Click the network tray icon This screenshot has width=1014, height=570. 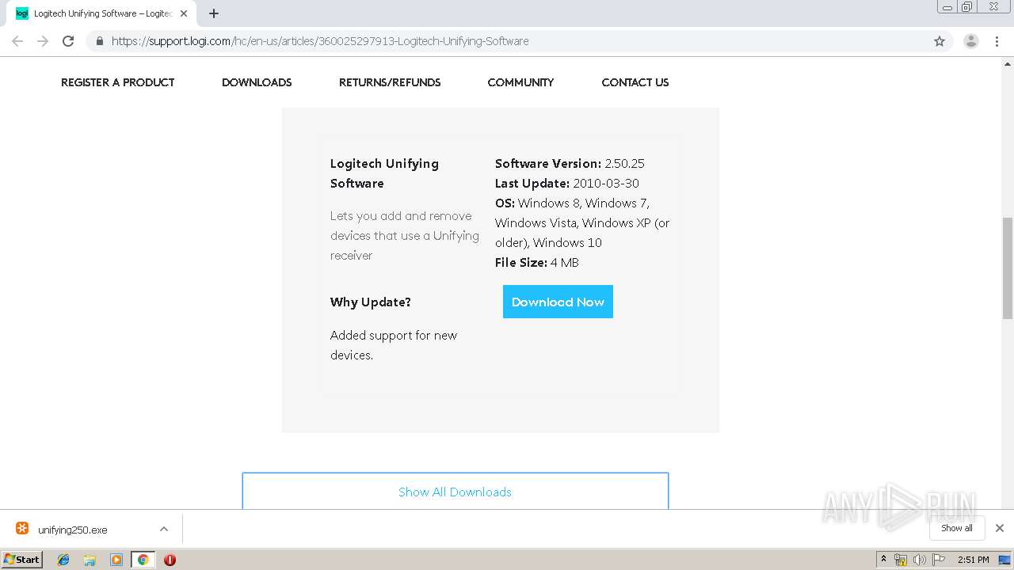(901, 560)
